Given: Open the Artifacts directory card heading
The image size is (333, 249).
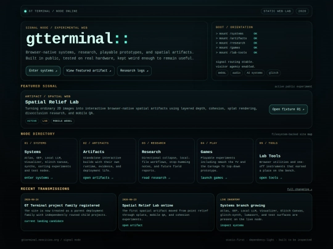Looking at the screenshot, I should [94, 152].
